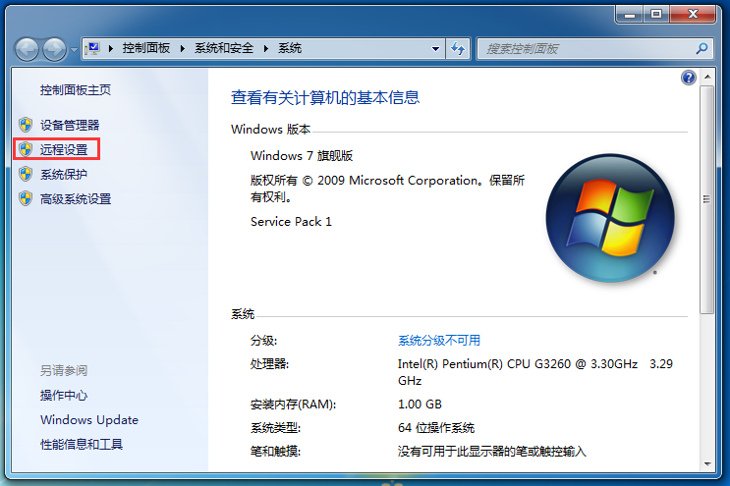Viewport: 730px width, 486px height.
Task: Maximize the system window
Action: click(x=656, y=14)
